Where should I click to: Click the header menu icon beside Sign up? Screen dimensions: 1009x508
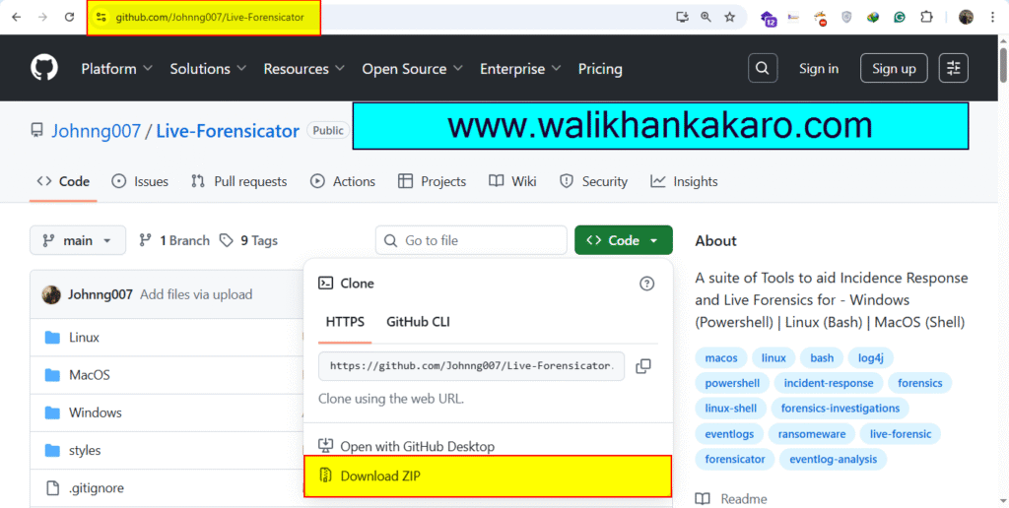tap(953, 68)
